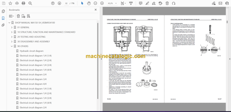Open the Page Thumbnails sidebar panel

pyautogui.click(x=3, y=11)
